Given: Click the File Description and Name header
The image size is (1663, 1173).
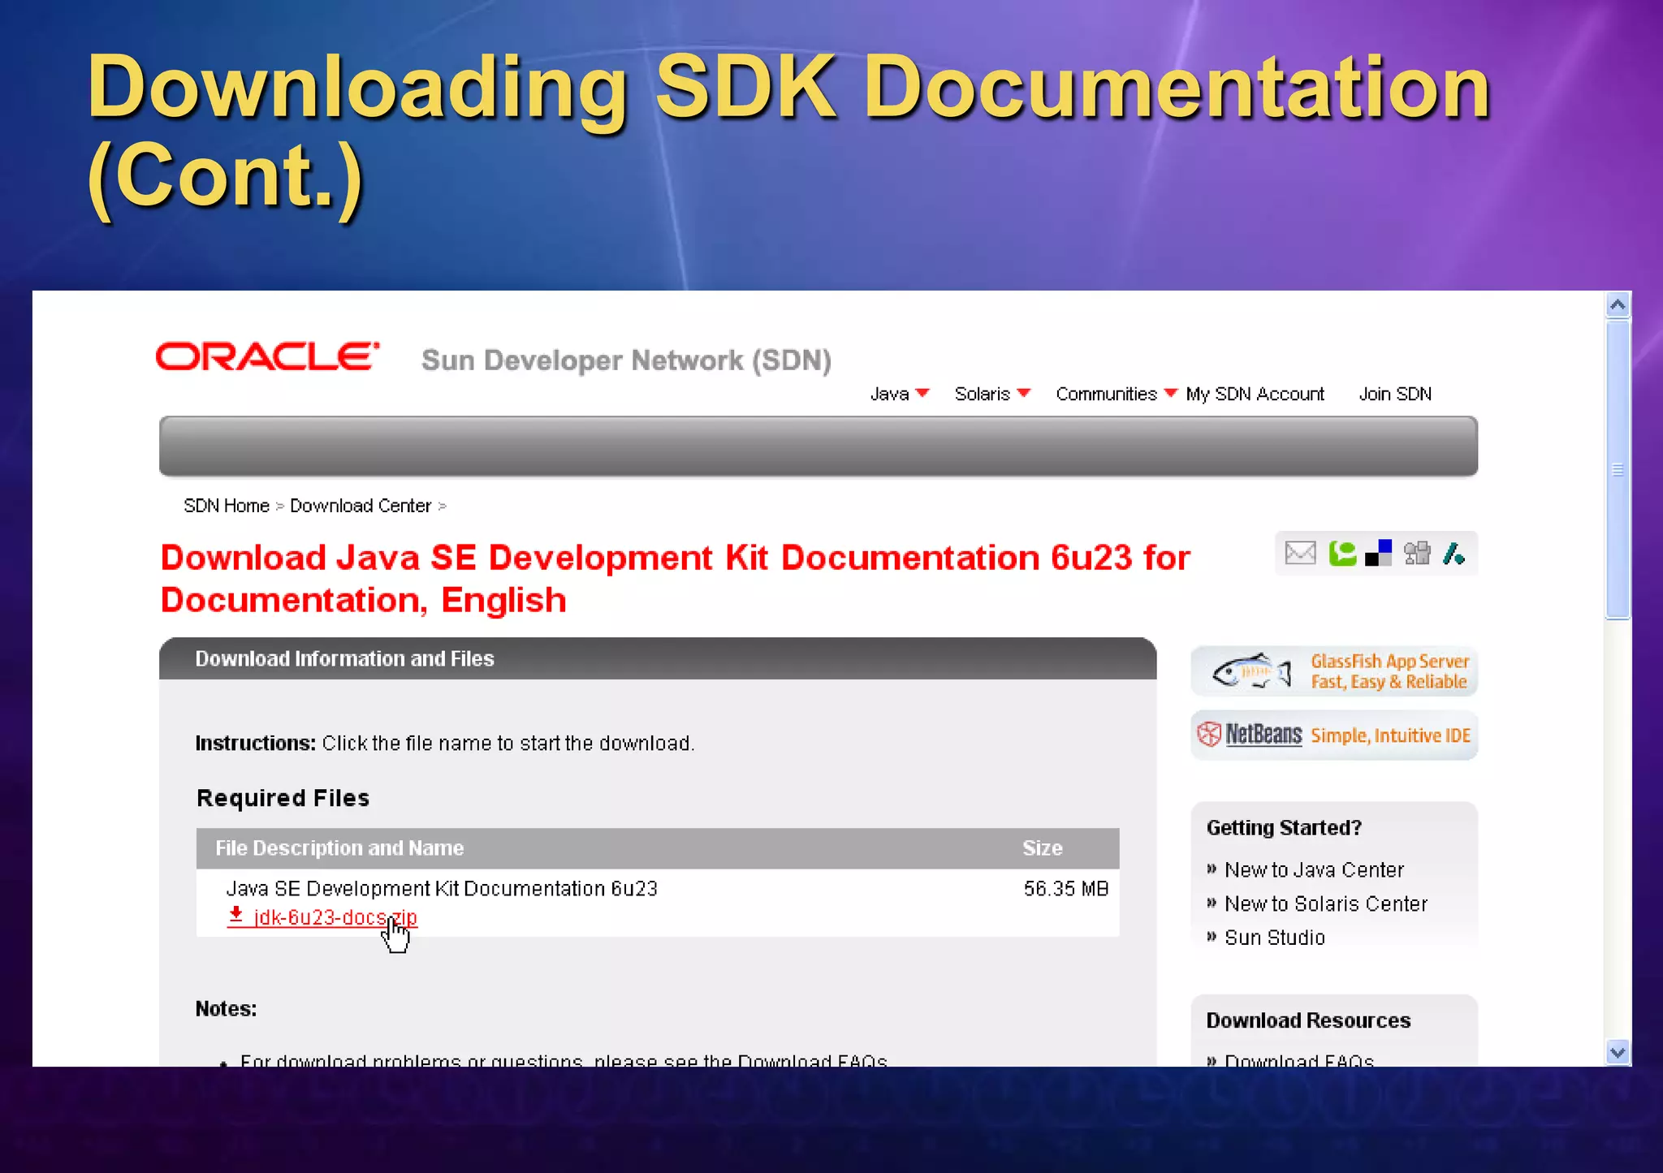Looking at the screenshot, I should point(339,847).
